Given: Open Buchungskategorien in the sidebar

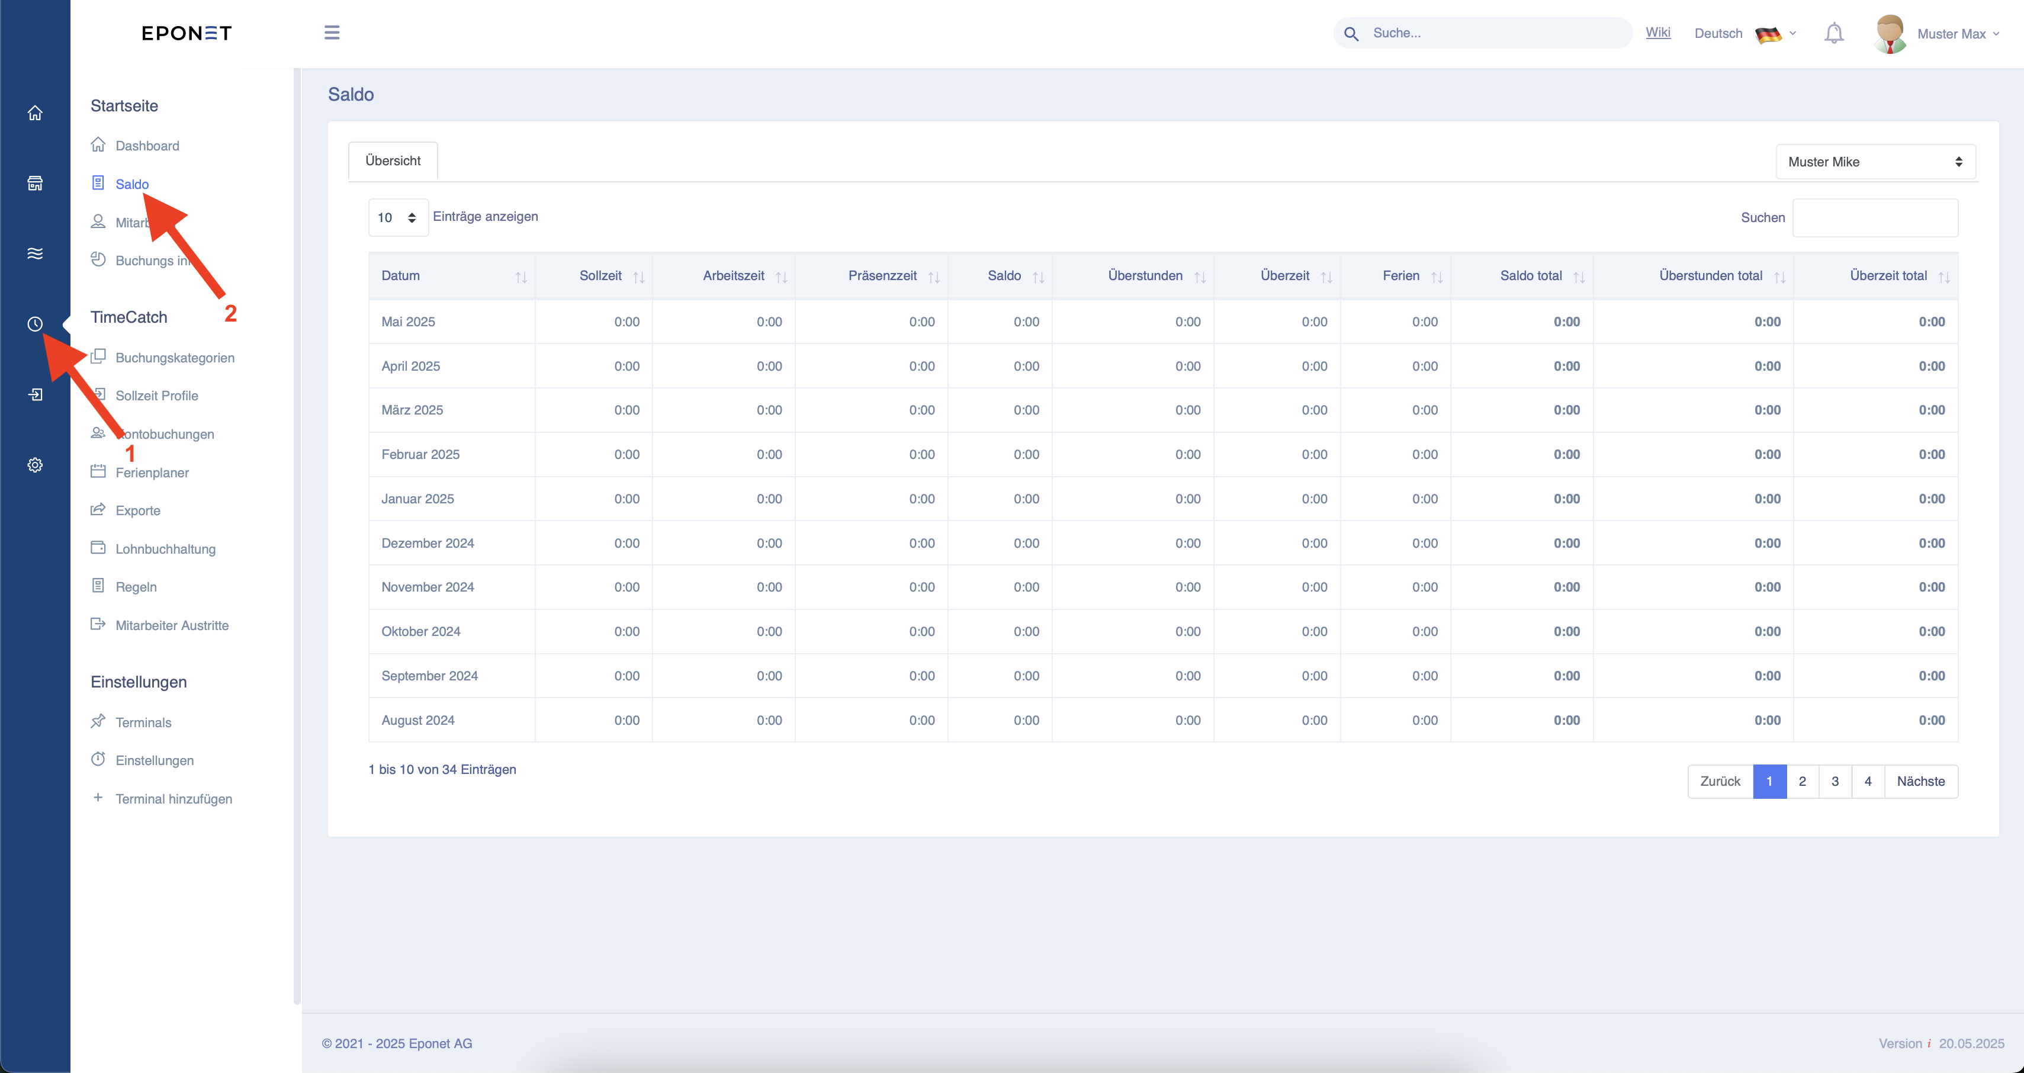Looking at the screenshot, I should pos(175,358).
